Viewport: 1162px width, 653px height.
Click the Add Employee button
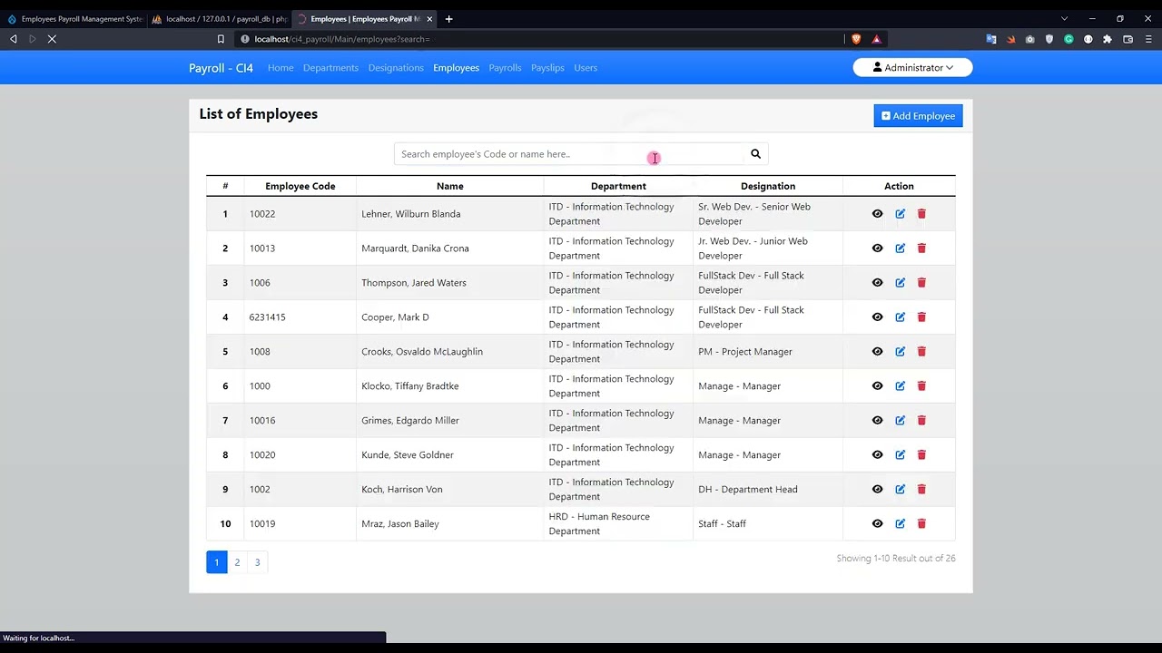(918, 116)
